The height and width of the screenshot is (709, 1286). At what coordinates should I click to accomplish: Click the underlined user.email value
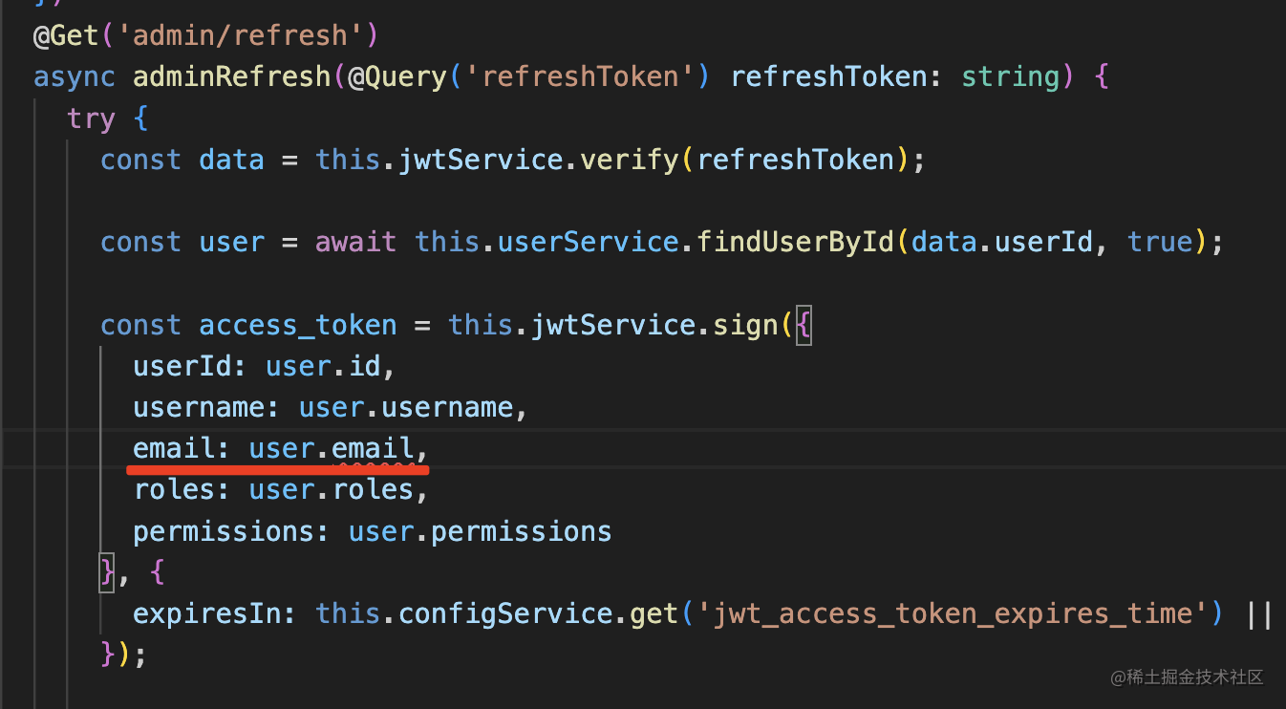pos(331,448)
